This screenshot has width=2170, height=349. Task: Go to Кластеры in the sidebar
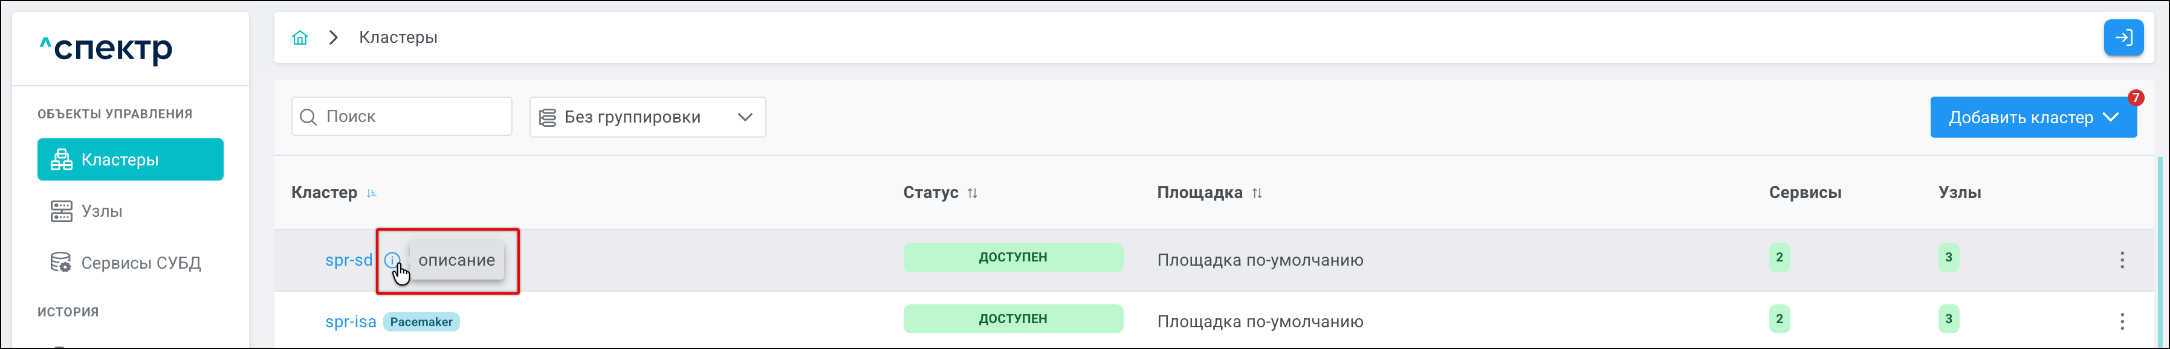(x=131, y=160)
